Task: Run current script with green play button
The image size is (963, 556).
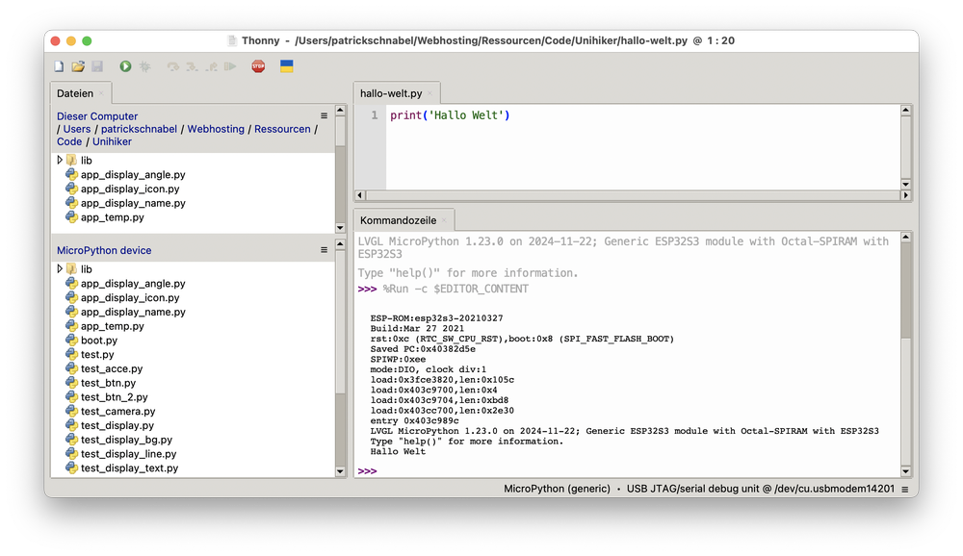Action: pos(125,66)
